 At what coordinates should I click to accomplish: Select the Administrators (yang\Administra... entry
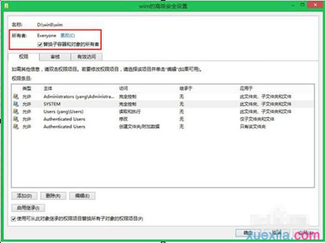pyautogui.click(x=163, y=96)
